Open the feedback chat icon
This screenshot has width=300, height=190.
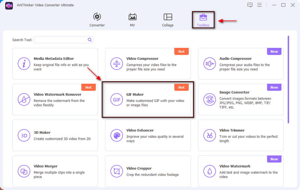coord(250,5)
